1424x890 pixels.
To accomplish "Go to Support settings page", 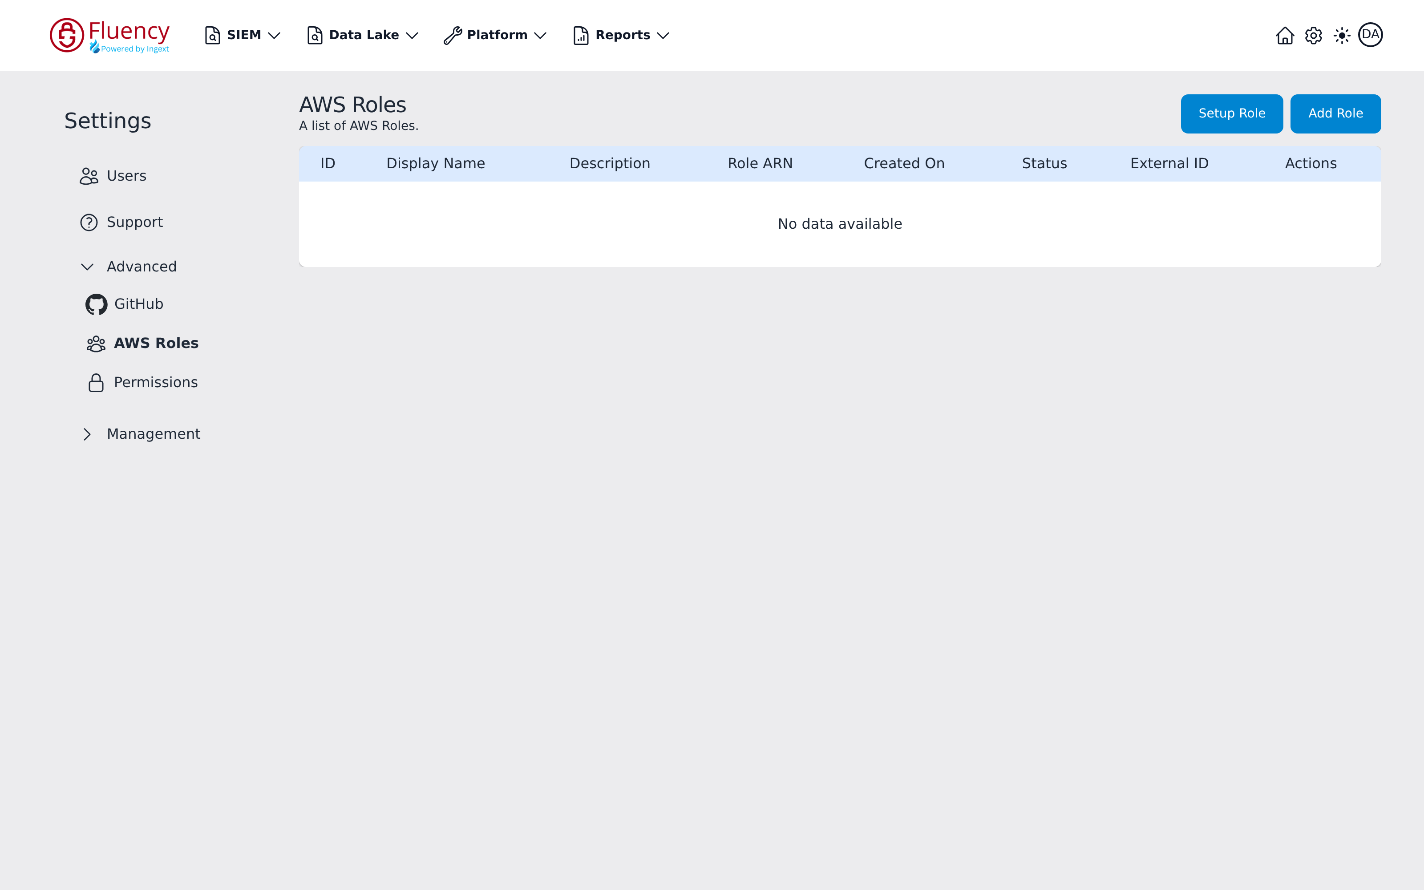I will (x=135, y=222).
